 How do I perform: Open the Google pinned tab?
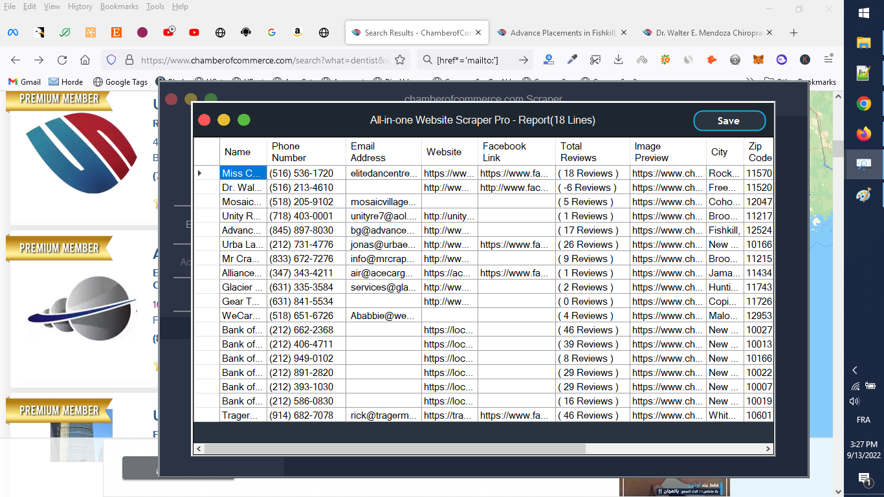272,32
